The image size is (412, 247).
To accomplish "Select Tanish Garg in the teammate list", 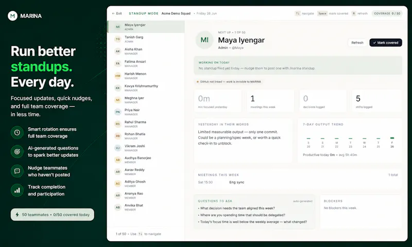I will pos(146,39).
